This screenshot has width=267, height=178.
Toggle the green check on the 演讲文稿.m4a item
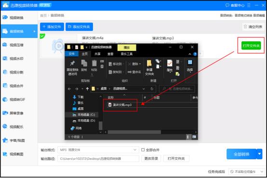pos(42,36)
